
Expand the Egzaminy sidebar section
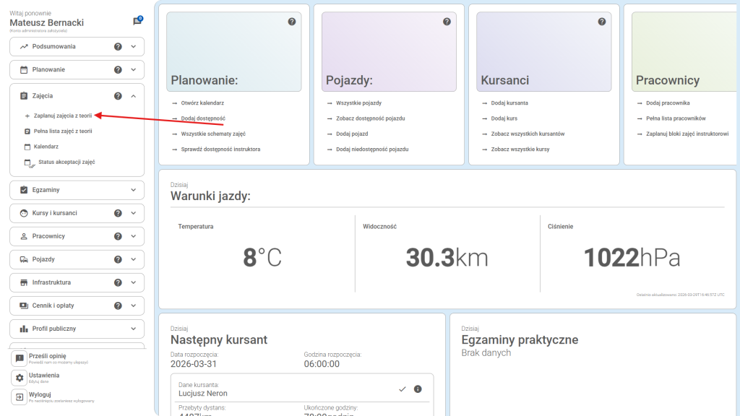(133, 190)
